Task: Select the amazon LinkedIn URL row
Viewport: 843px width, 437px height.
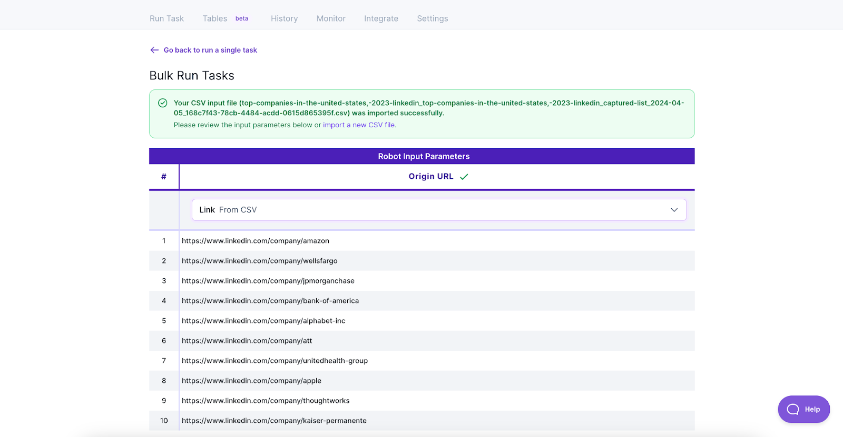Action: 422,241
